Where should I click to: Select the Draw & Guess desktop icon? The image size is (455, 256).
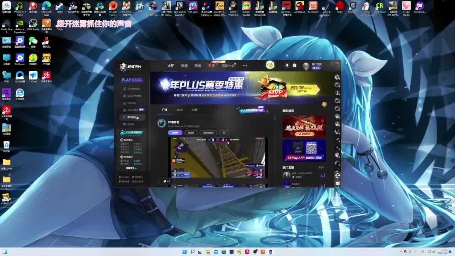coord(326,9)
